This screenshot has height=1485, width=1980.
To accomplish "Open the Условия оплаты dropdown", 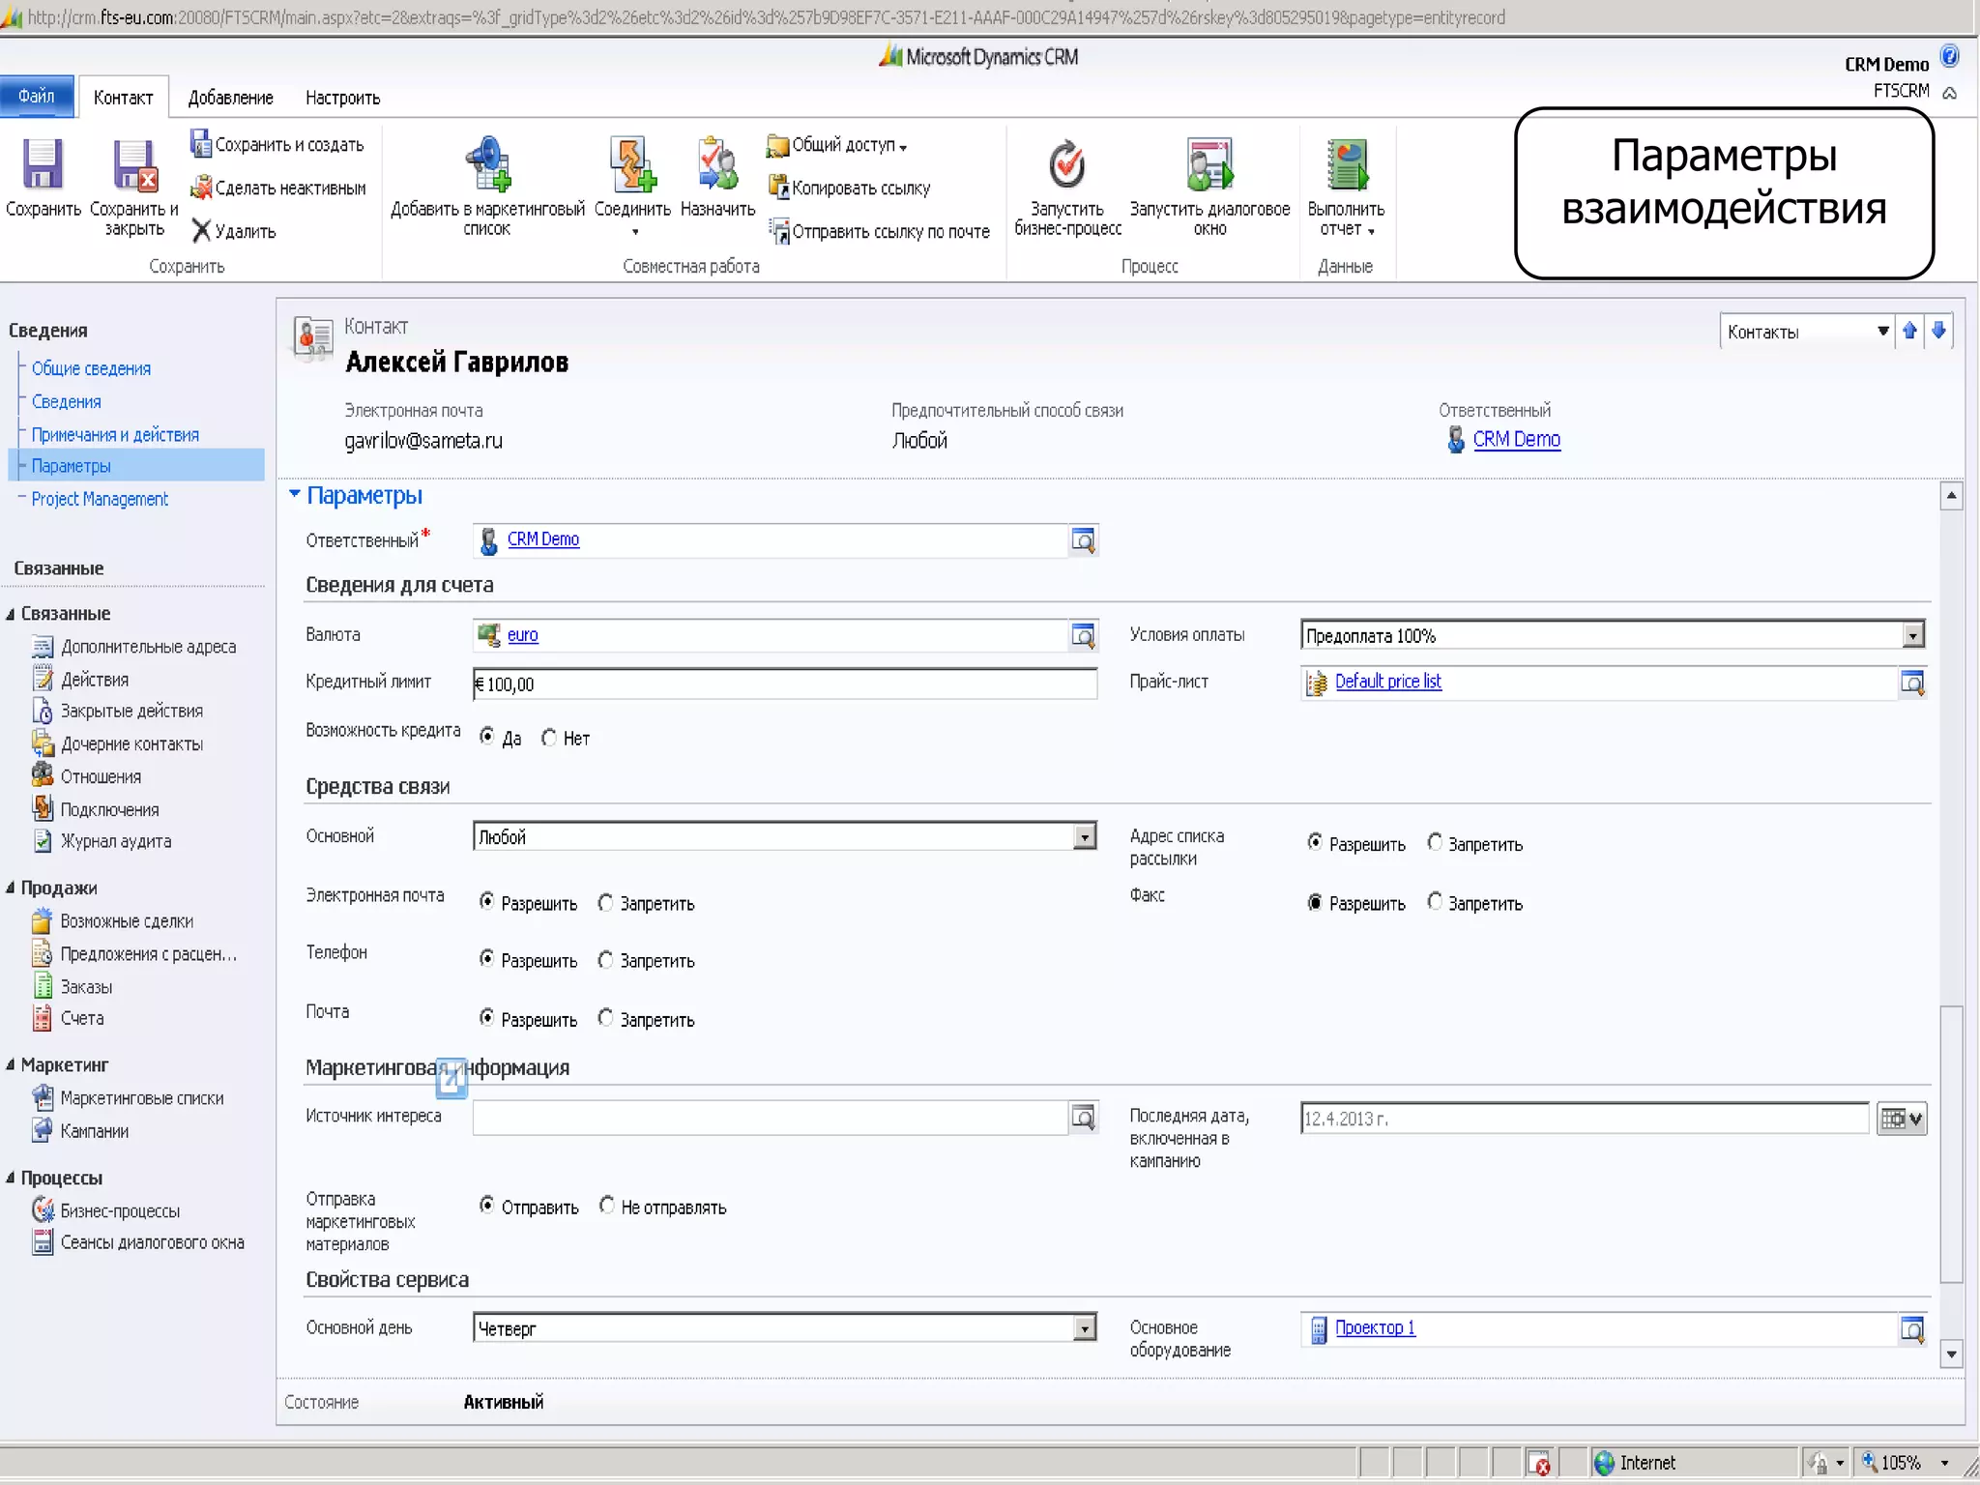I will [x=1912, y=635].
